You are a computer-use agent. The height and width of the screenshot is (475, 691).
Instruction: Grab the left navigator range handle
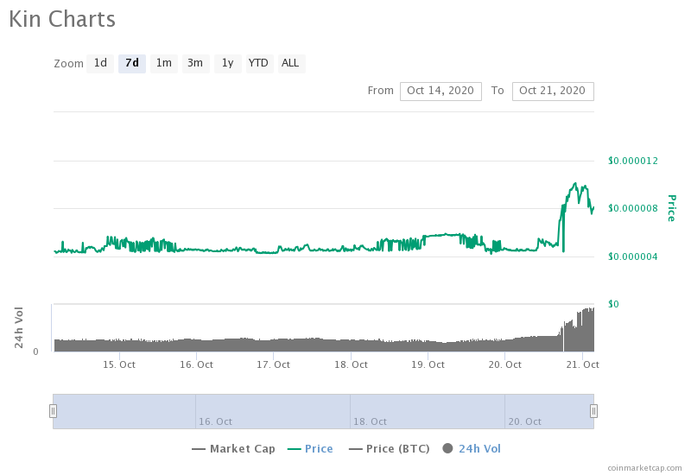point(53,411)
